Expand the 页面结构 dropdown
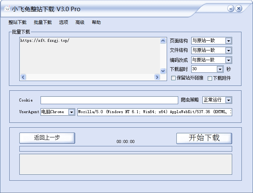253x193 pixels. (x=228, y=41)
